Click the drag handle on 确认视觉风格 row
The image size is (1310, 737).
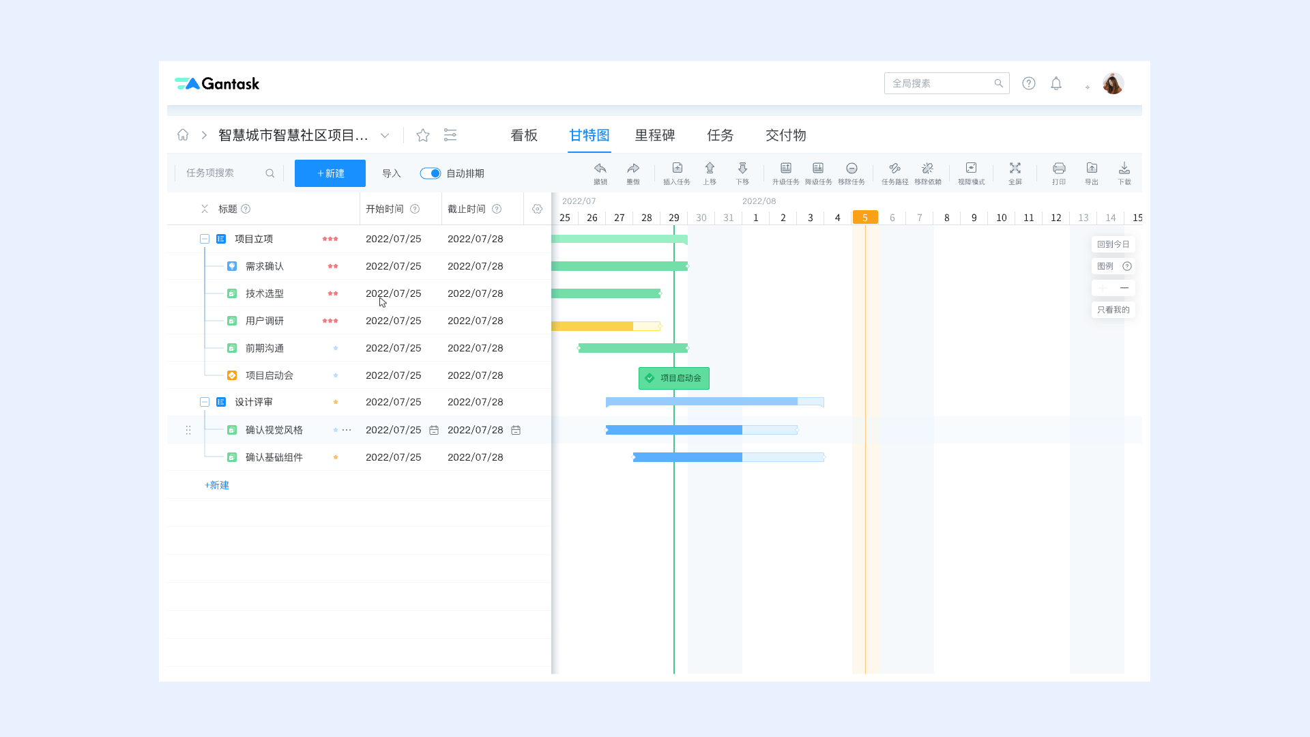[188, 430]
